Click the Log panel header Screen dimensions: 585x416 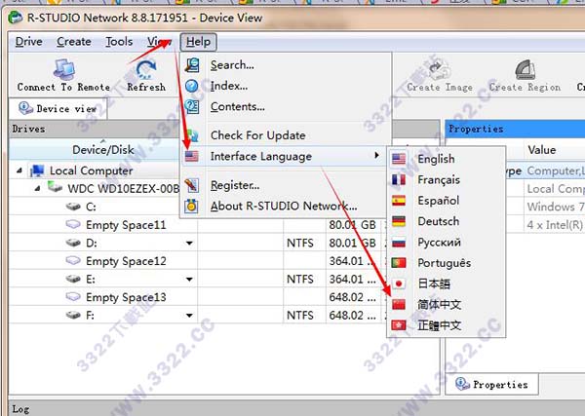click(x=296, y=409)
